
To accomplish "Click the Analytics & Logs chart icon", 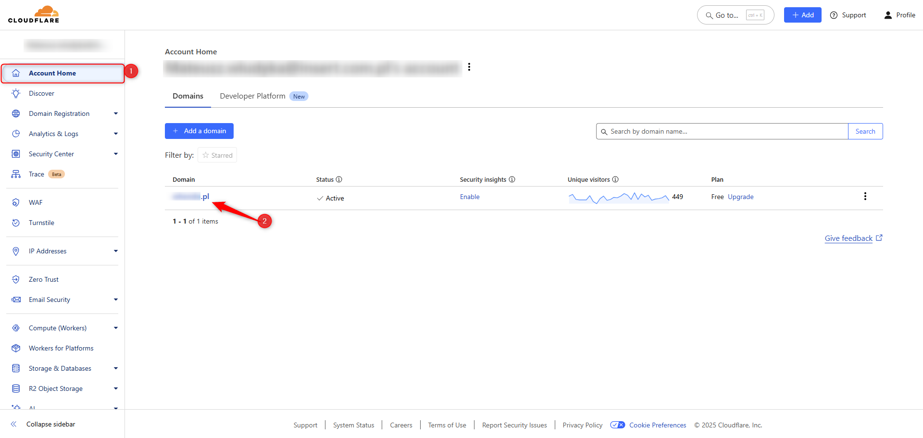I will coord(16,134).
